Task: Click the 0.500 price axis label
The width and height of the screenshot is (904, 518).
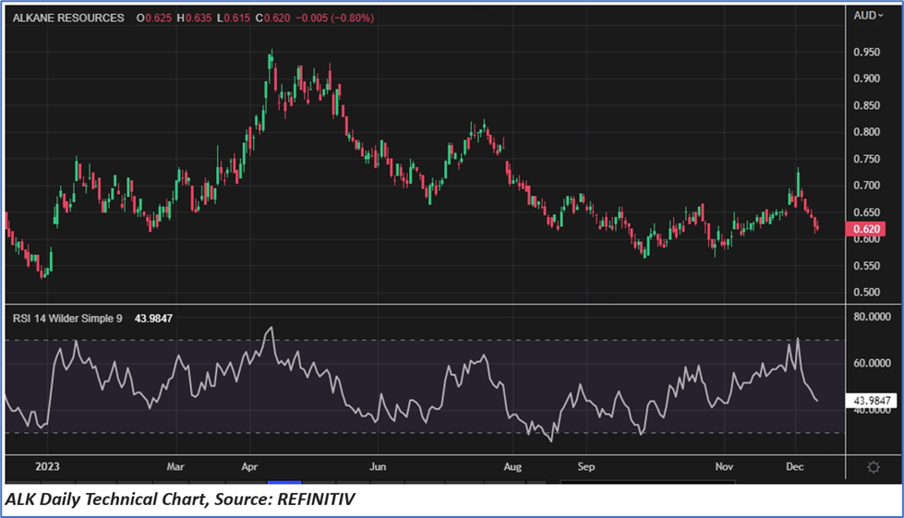Action: tap(866, 292)
